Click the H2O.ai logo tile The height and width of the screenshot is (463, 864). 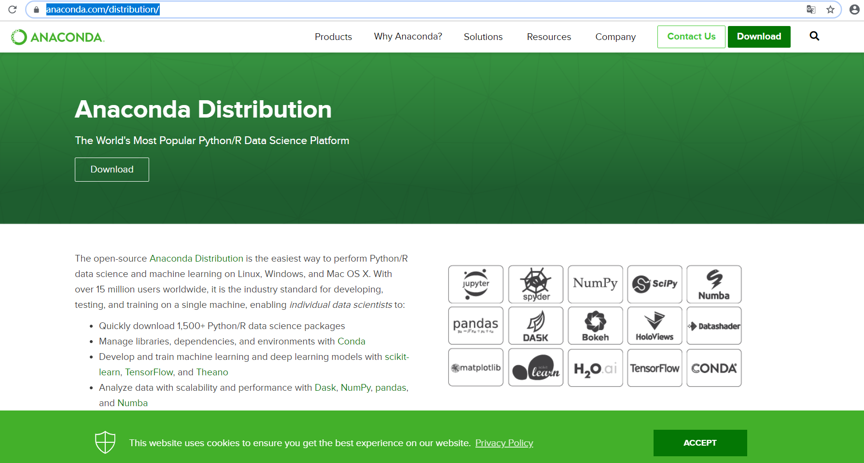tap(595, 368)
